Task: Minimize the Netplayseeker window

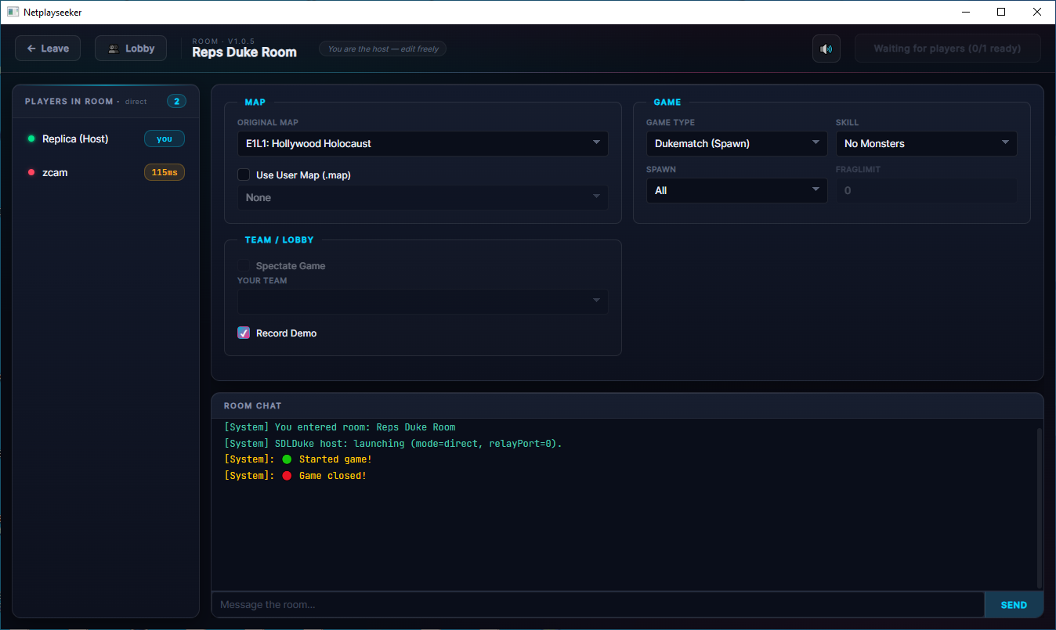Action: (965, 12)
